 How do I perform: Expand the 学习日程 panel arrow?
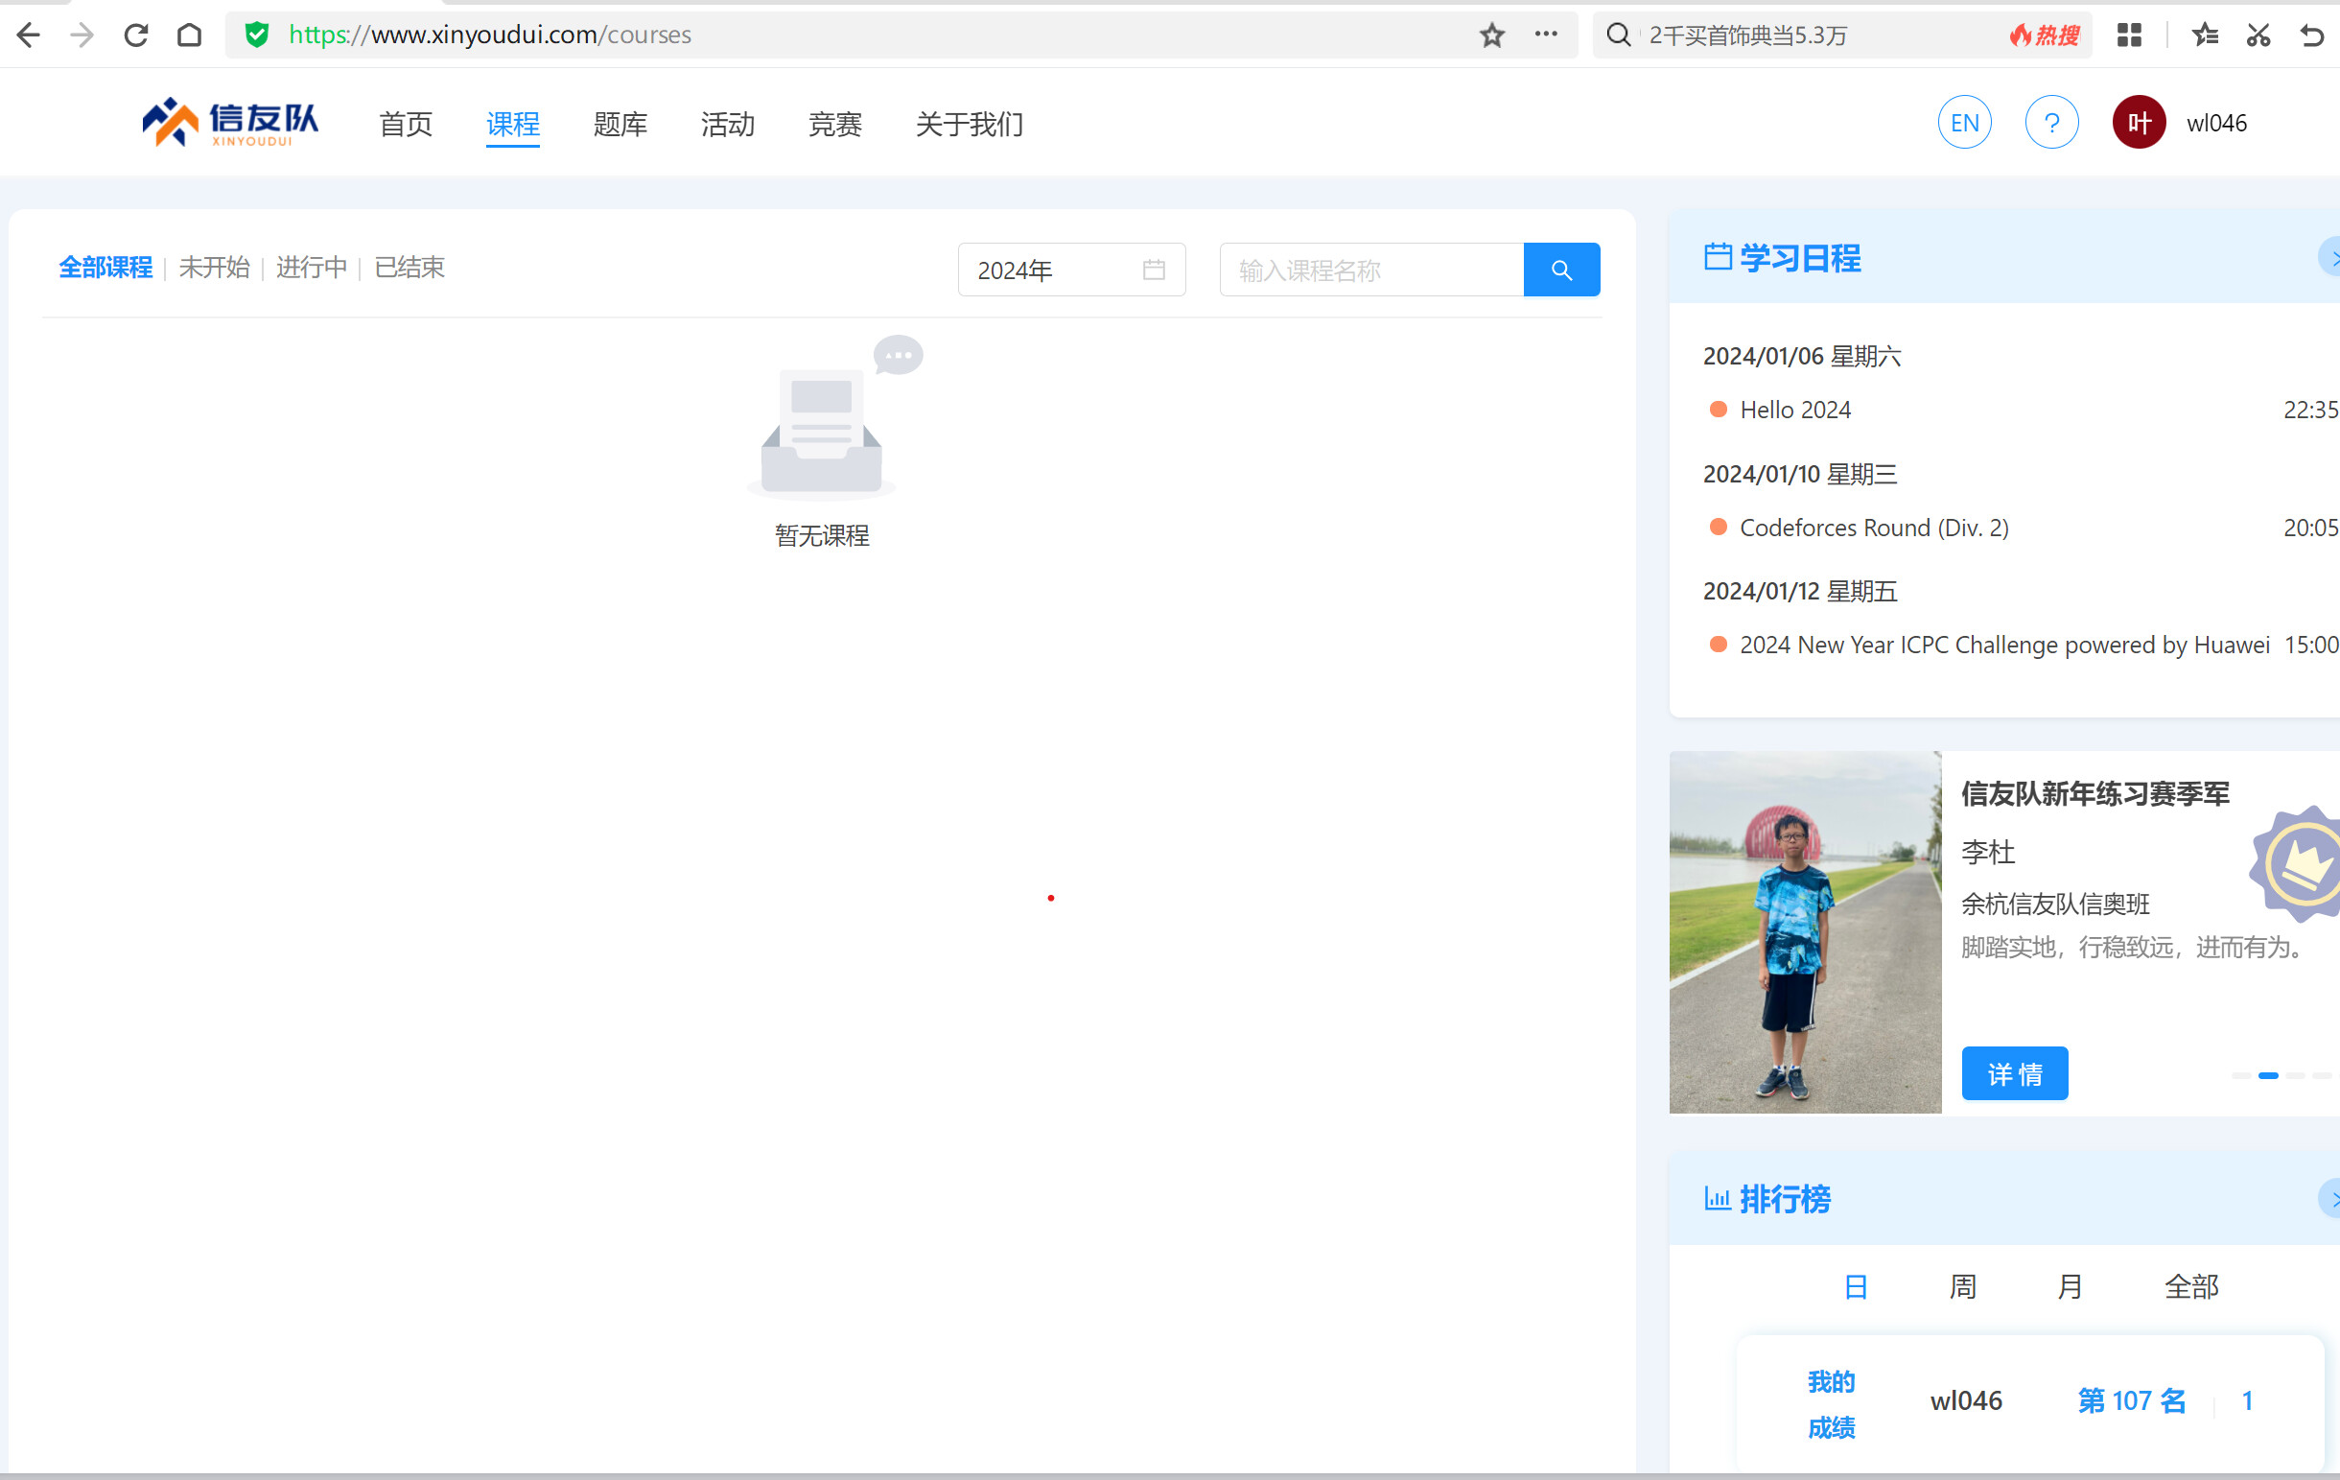click(2330, 256)
